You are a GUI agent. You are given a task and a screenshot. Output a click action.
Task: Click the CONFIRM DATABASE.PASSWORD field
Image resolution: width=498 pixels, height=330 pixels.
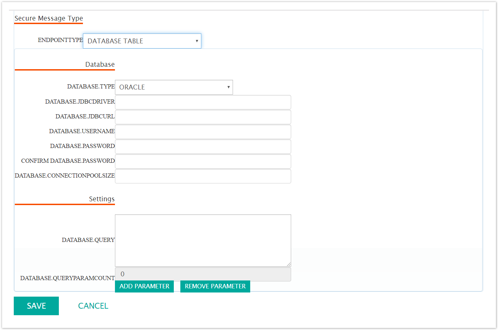pos(203,161)
